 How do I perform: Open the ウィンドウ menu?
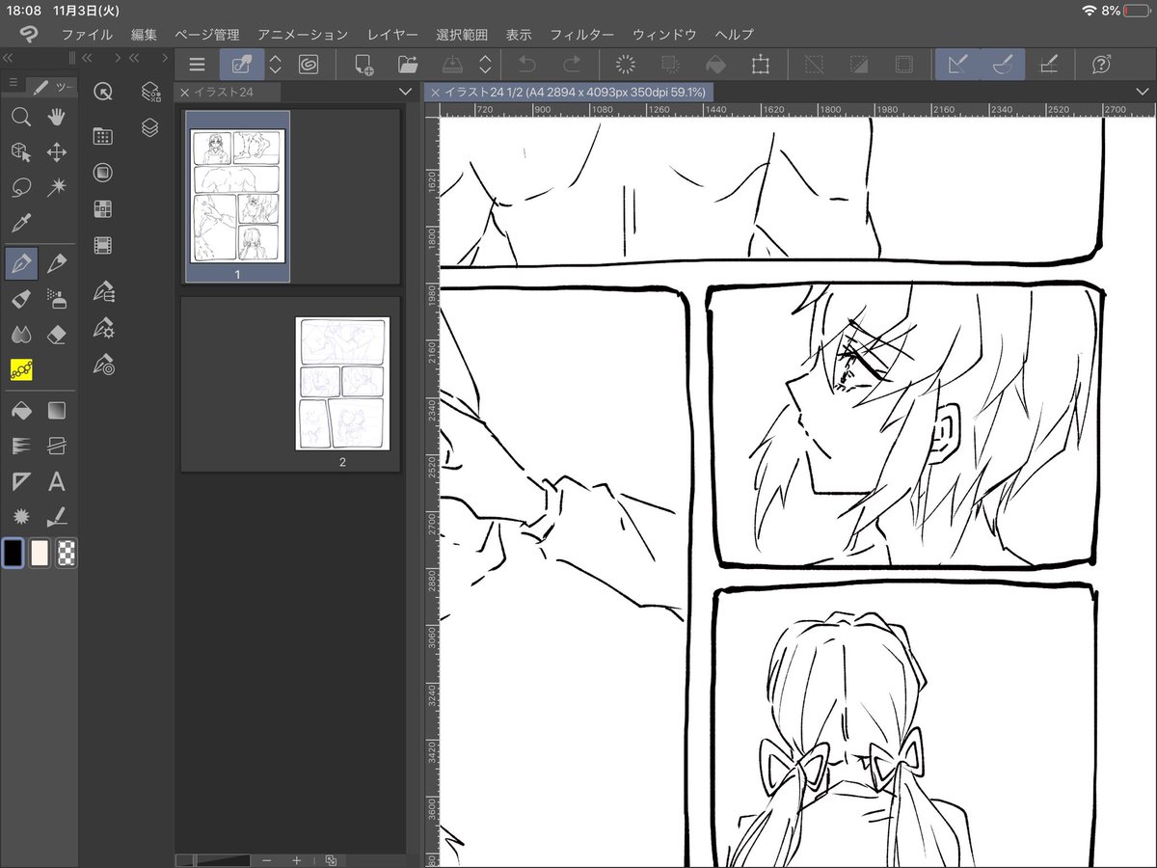click(664, 35)
